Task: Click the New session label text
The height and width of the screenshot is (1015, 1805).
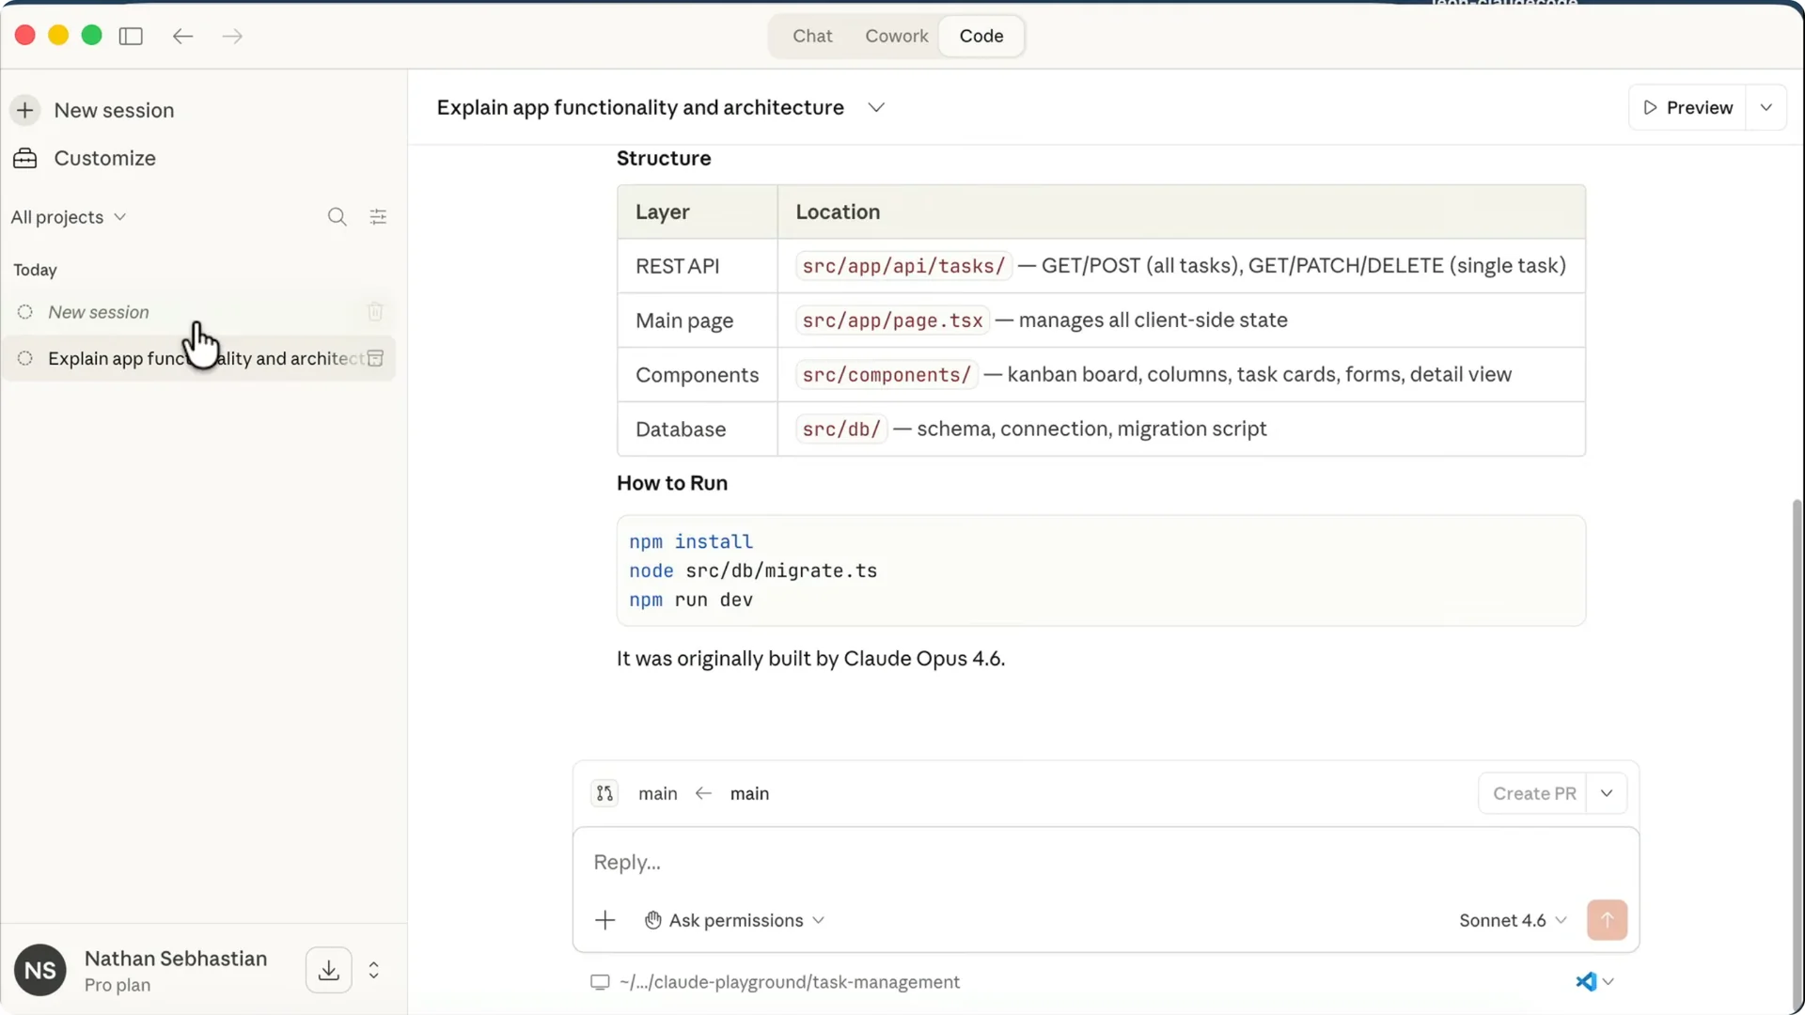Action: pyautogui.click(x=114, y=110)
